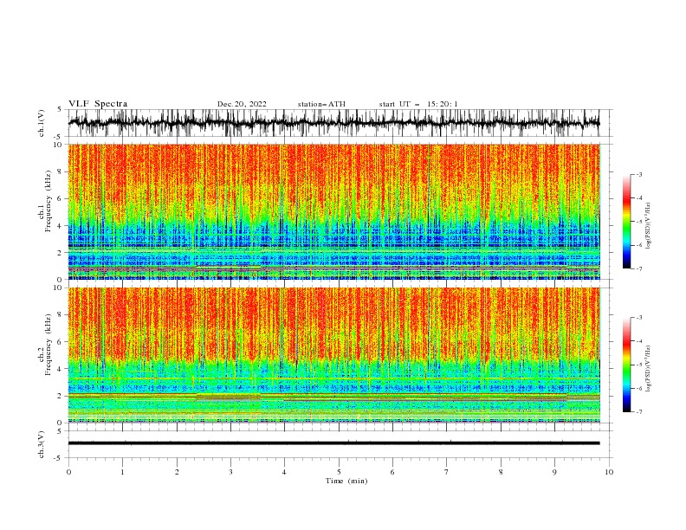
Task: Click the time axis tick label "9"
Action: click(554, 472)
